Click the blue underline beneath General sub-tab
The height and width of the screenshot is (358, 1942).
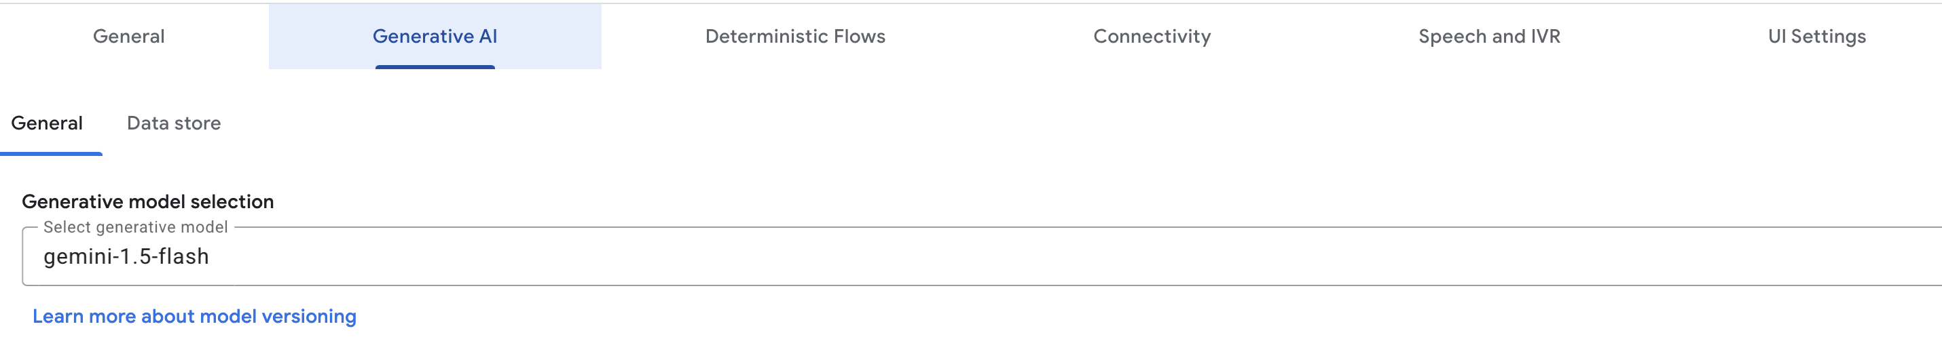[51, 153]
